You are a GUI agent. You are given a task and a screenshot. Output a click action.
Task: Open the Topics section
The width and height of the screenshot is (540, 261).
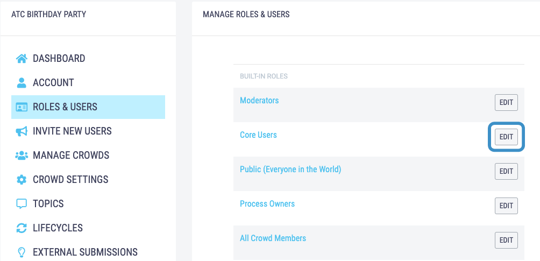(48, 203)
